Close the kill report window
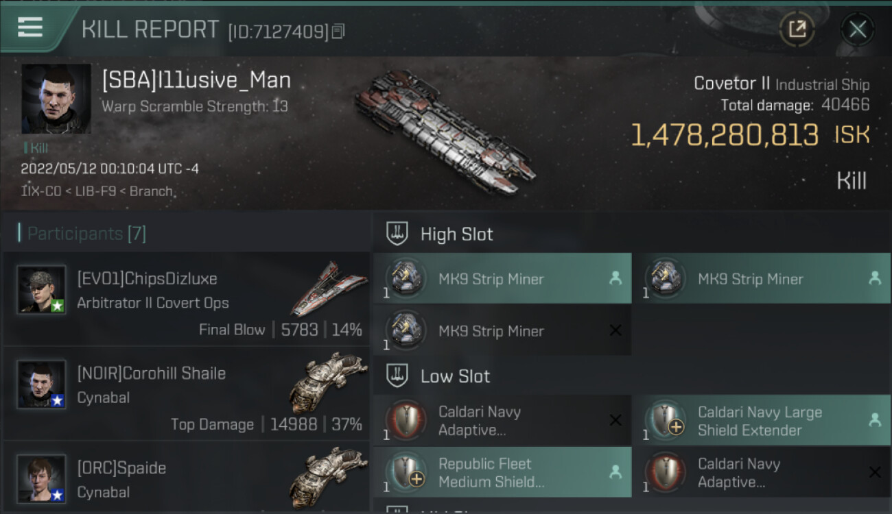The width and height of the screenshot is (892, 514). click(x=857, y=29)
